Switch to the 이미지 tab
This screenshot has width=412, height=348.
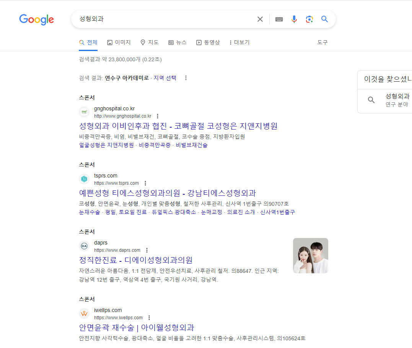[119, 43]
